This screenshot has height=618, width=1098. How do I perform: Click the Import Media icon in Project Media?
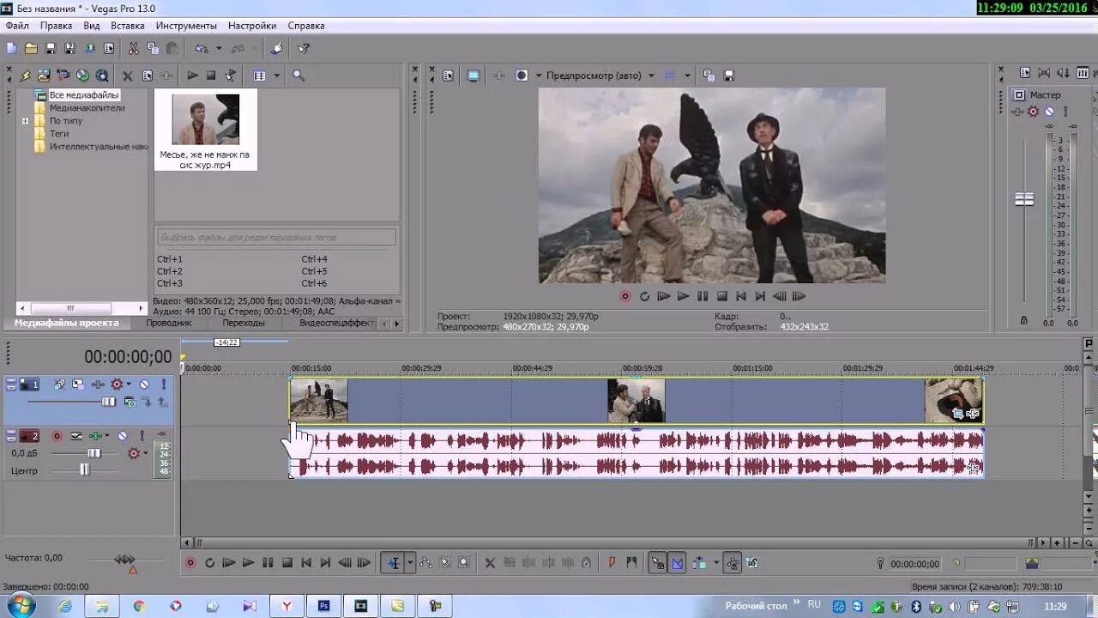point(44,76)
